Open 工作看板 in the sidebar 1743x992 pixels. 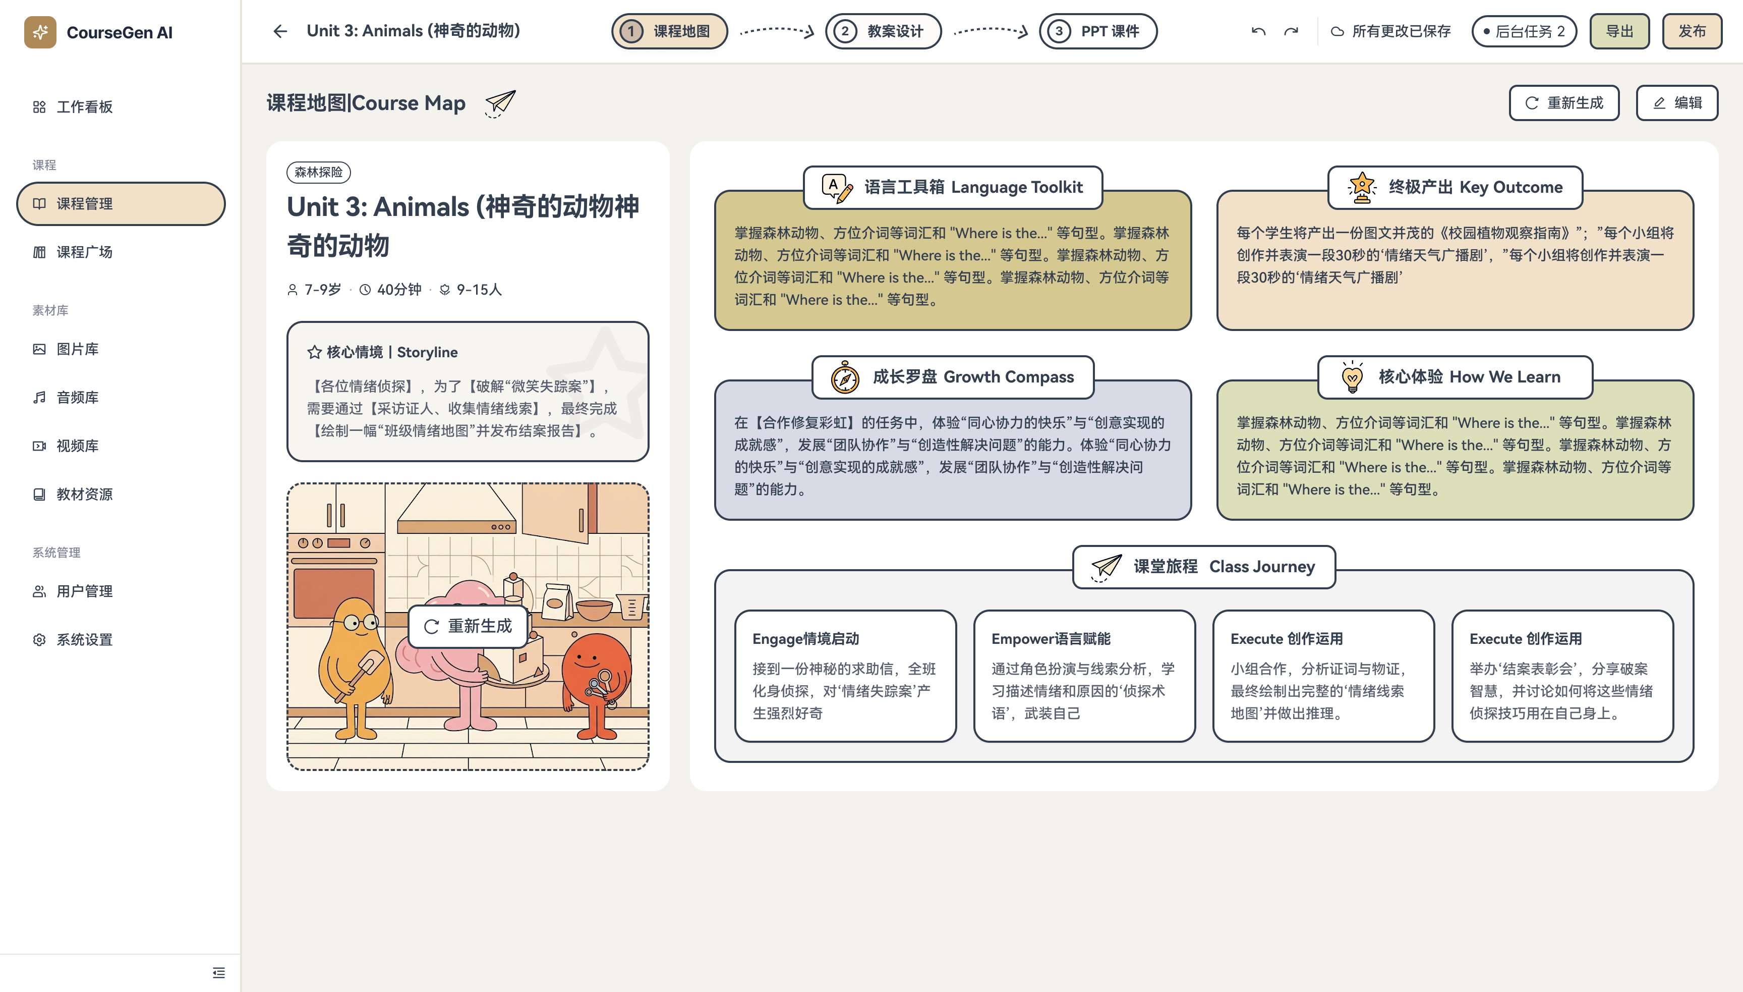tap(121, 107)
